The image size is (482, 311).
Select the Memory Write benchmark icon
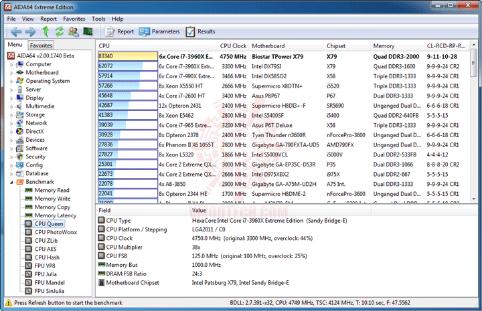pyautogui.click(x=29, y=199)
